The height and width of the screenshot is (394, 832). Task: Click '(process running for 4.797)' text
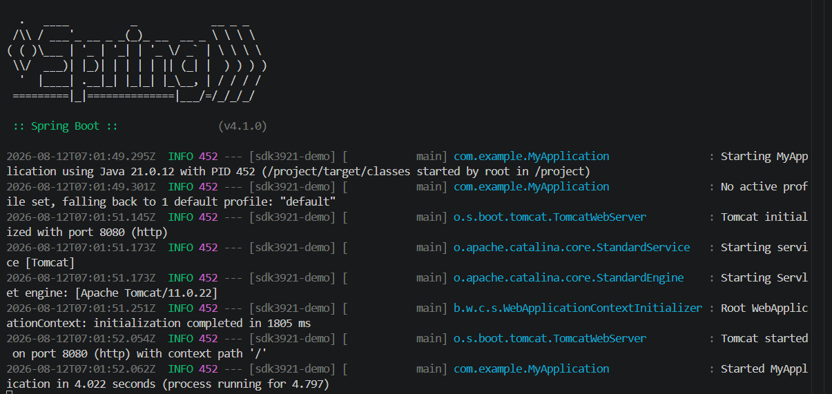tap(246, 384)
